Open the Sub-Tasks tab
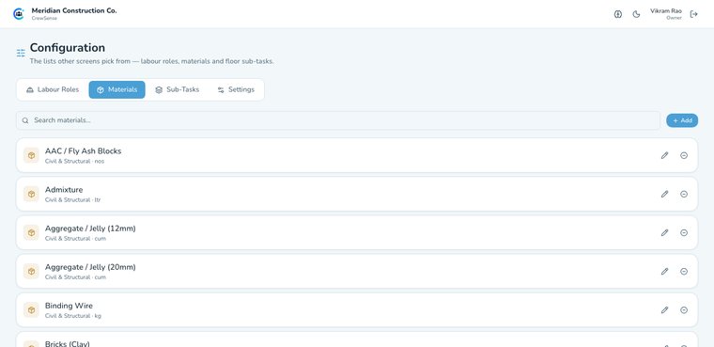Image resolution: width=714 pixels, height=347 pixels. (178, 90)
